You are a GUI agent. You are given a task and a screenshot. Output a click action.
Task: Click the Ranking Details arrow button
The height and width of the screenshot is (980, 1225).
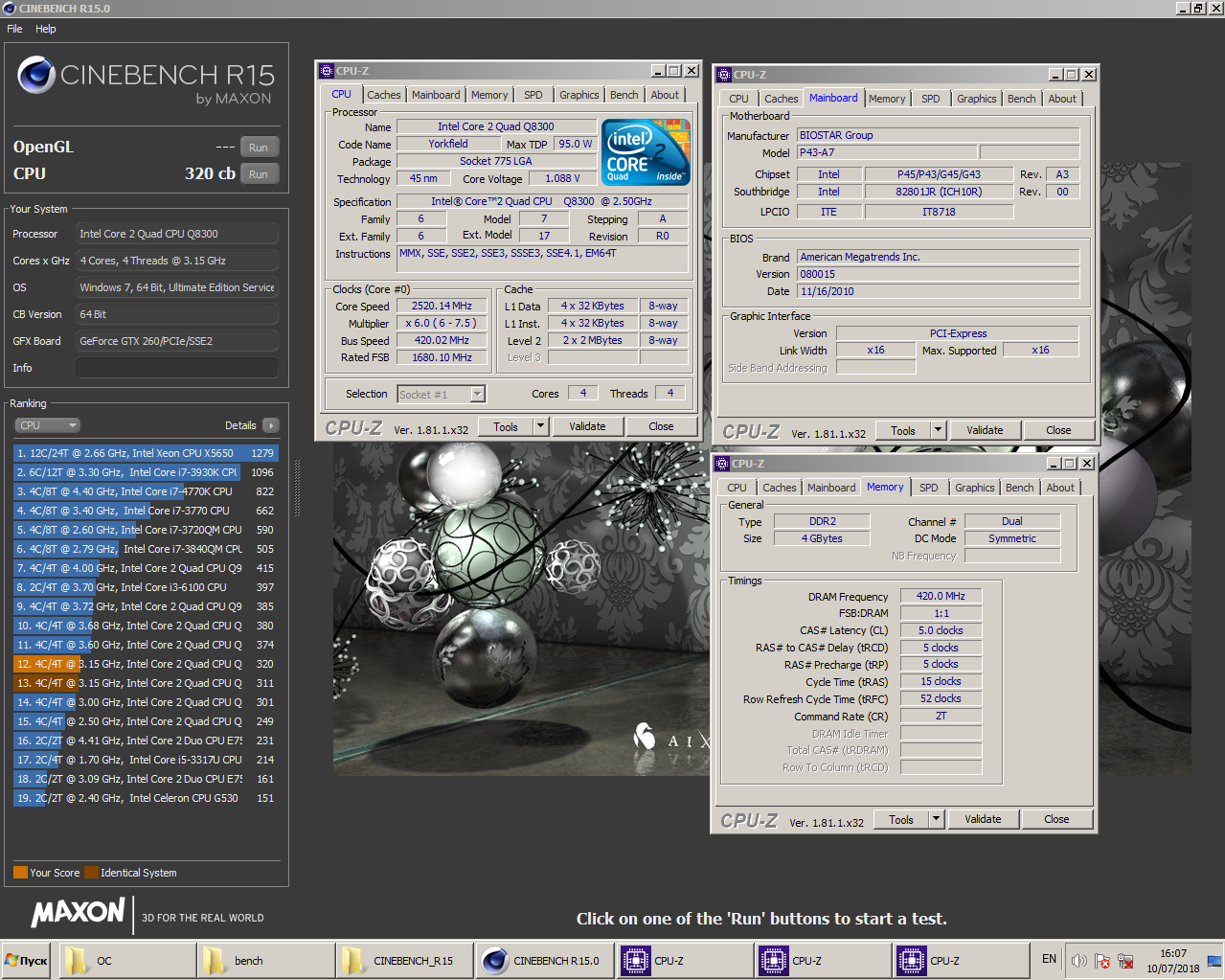[x=270, y=425]
